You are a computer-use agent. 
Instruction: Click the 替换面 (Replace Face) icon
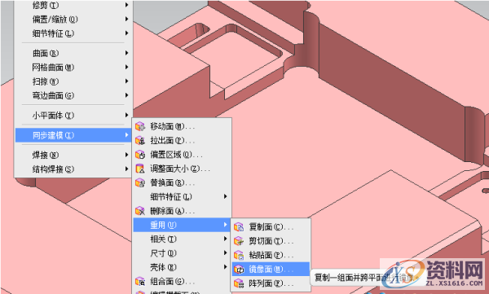(x=140, y=182)
